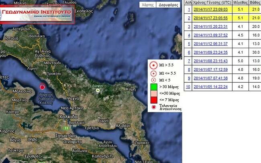Click the red earthquake epicenter marker on map
The height and width of the screenshot is (163, 261).
tap(43, 87)
